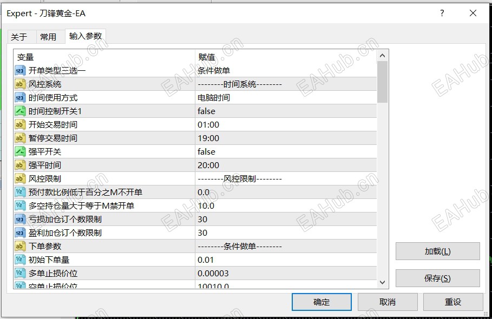Viewport: 492px width, 319px height.
Task: Click the parameter list scrollbar thumb
Action: (382, 82)
